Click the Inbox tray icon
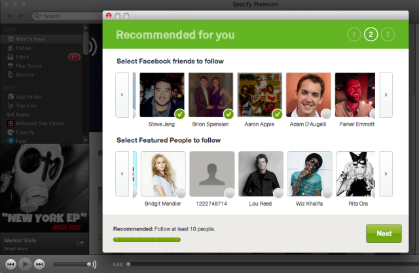 click(x=10, y=57)
